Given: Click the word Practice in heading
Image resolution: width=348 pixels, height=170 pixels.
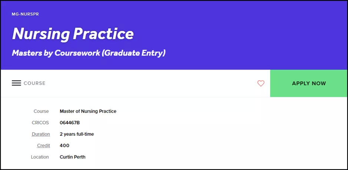Looking at the screenshot, I should pos(103,34).
